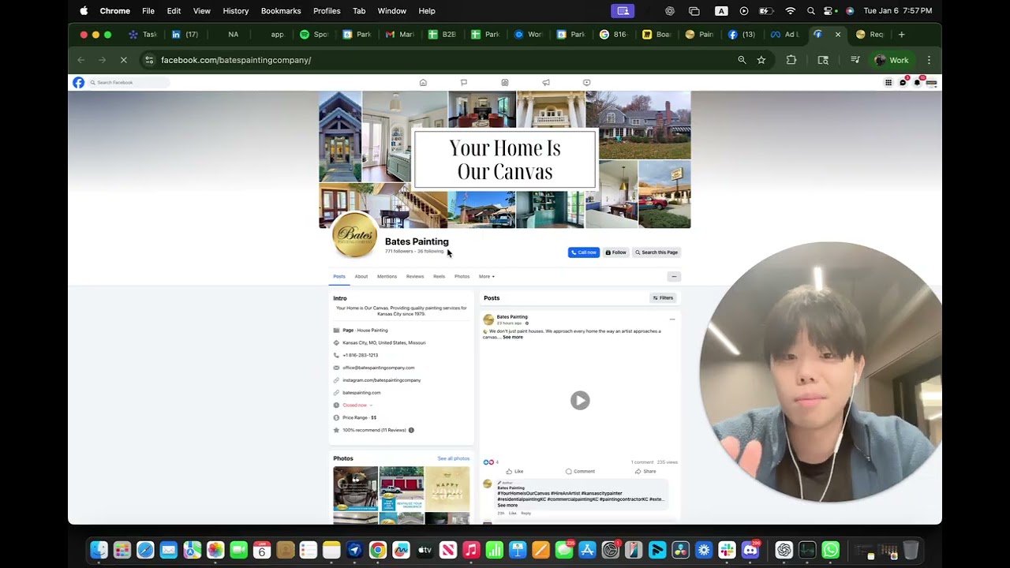
Task: Click Share on the Bates Painting post
Action: coord(645,471)
